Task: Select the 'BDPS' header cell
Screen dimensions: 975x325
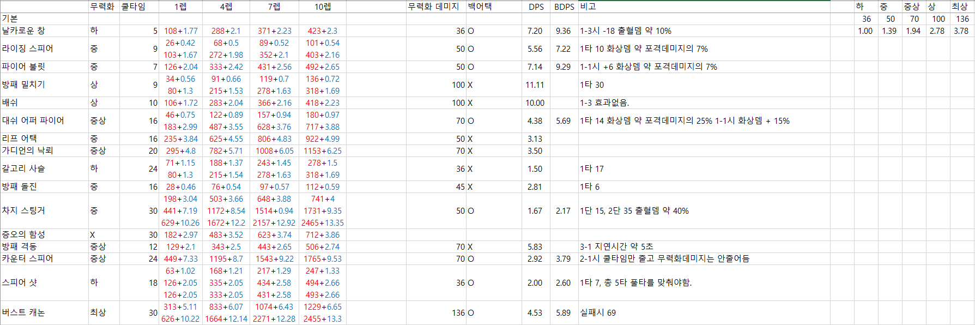Action: click(564, 7)
